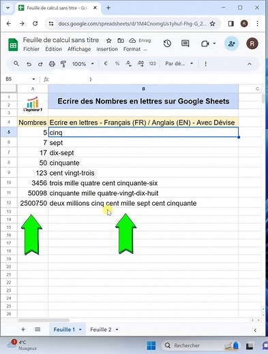Decrease decimal places

click(x=129, y=64)
